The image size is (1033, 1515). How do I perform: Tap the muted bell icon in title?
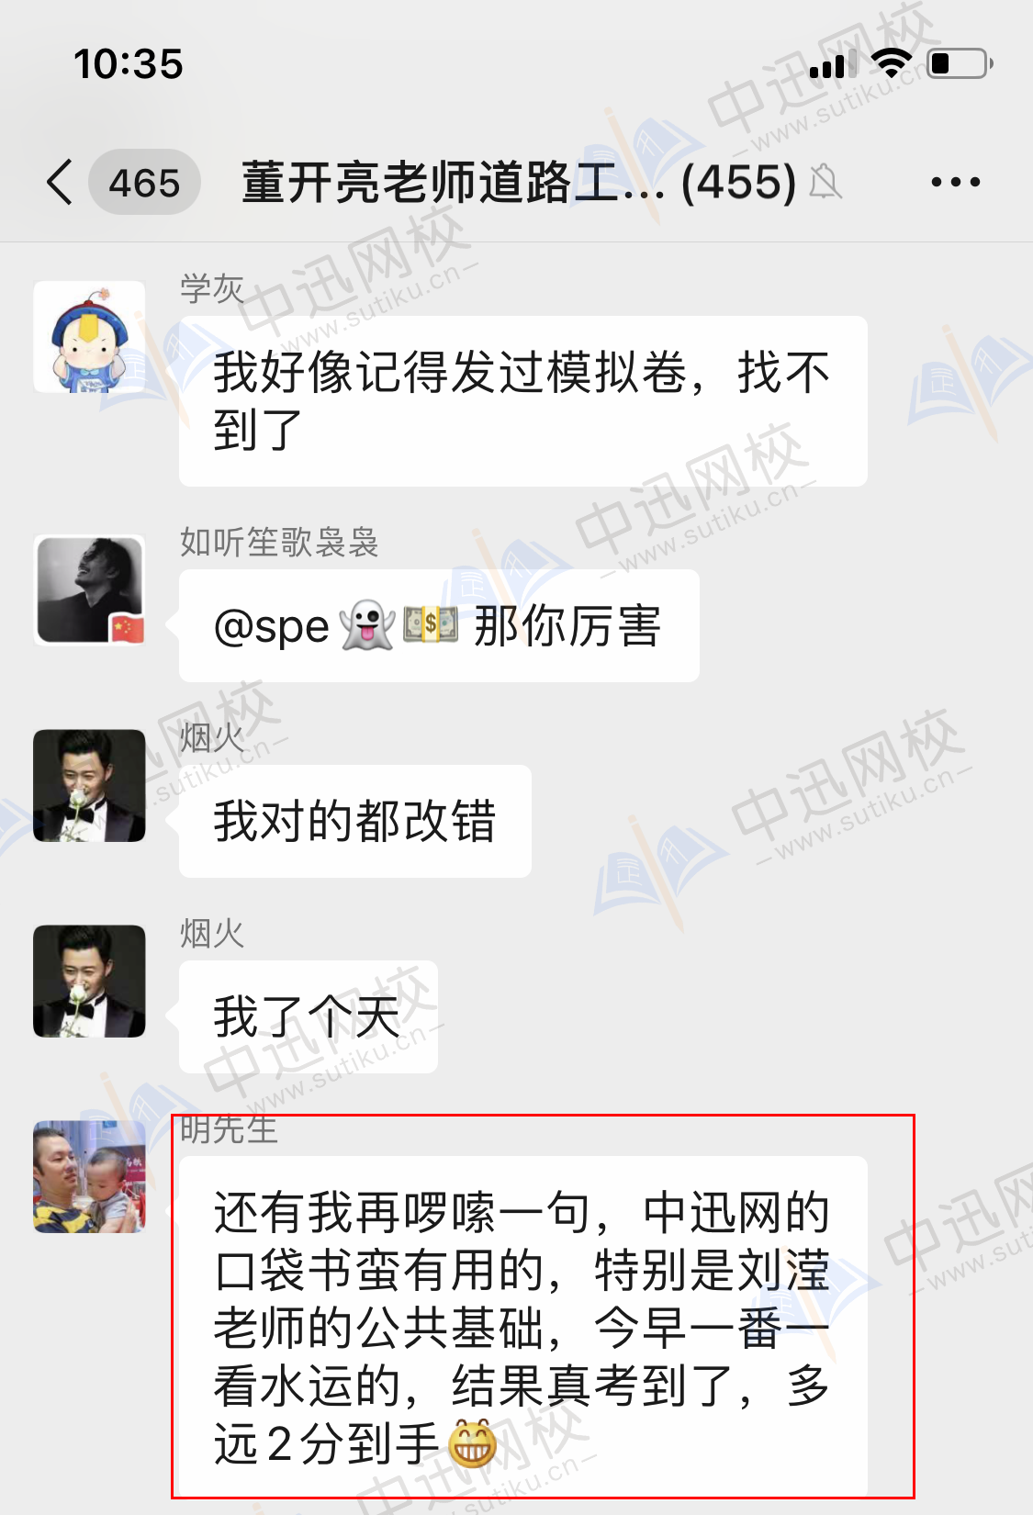[825, 182]
